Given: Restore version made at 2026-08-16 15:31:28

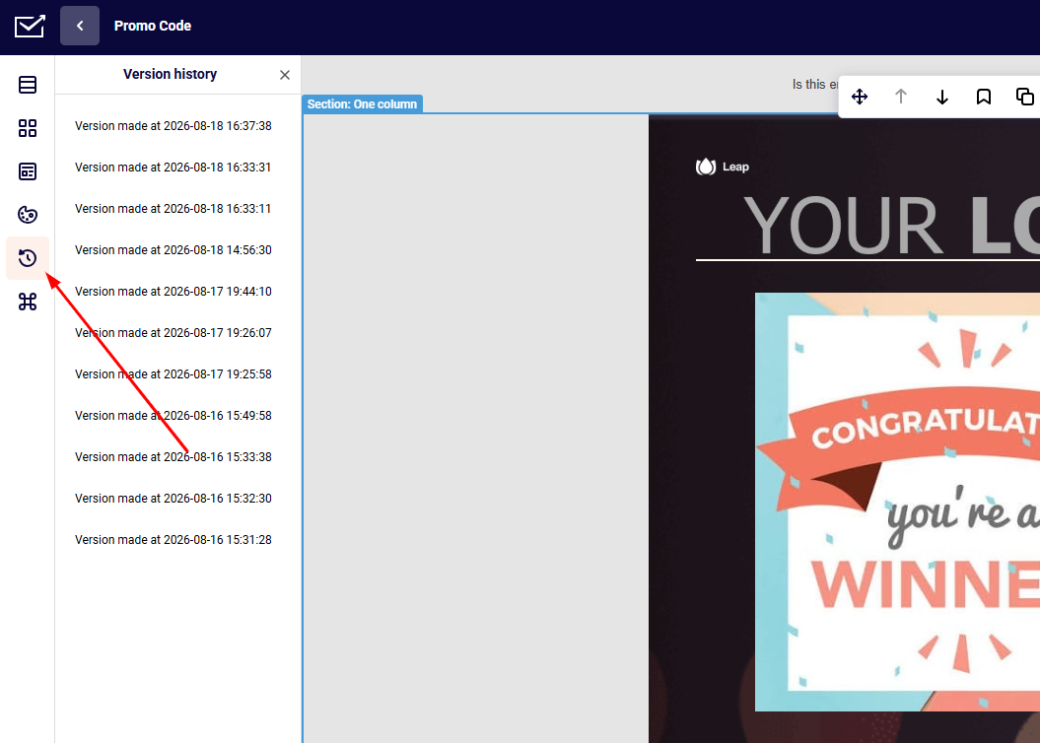Looking at the screenshot, I should (x=173, y=540).
